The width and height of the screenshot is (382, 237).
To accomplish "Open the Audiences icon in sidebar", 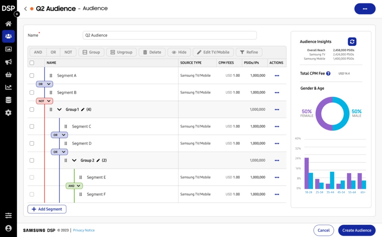I will [x=8, y=36].
